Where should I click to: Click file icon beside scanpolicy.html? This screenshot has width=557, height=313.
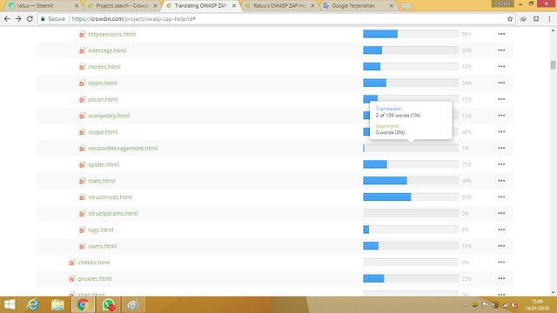click(x=82, y=116)
